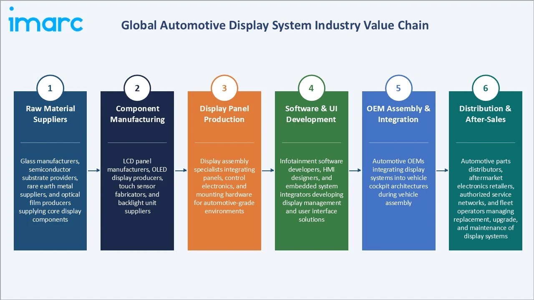
Task: Click the infotainment software developers description paragraph
Action: pos(311,190)
